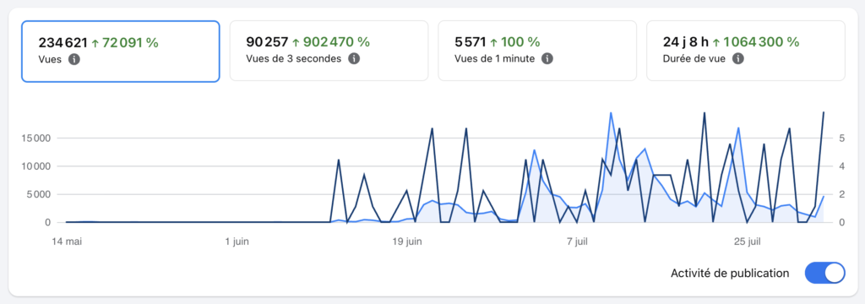
Task: Click the up arrow beside 902 470 %
Action: coord(296,42)
